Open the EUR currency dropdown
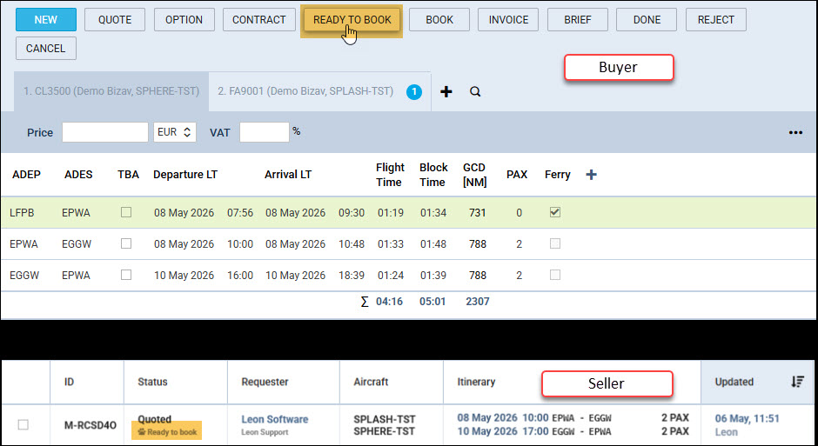Screen dimensions: 818x446 tap(174, 132)
